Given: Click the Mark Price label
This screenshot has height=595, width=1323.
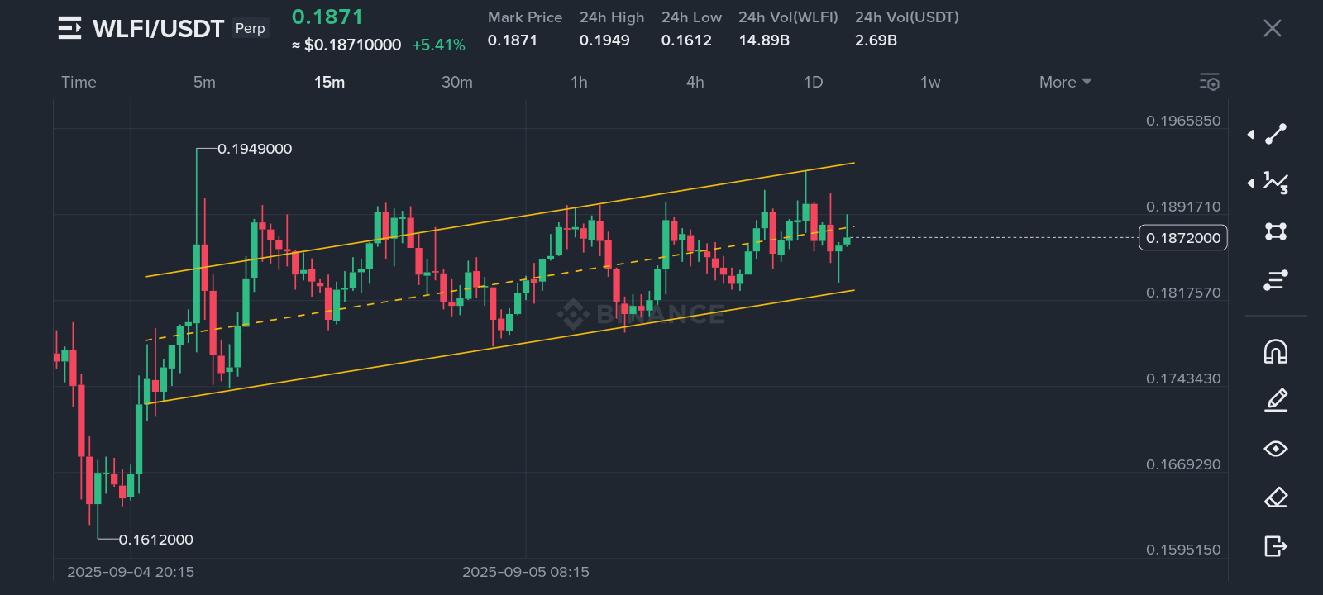Looking at the screenshot, I should tap(525, 17).
